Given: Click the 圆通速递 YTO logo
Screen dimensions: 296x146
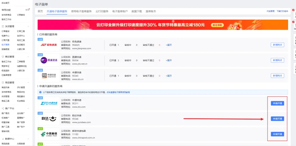Looking at the screenshot, I should [x=49, y=60].
